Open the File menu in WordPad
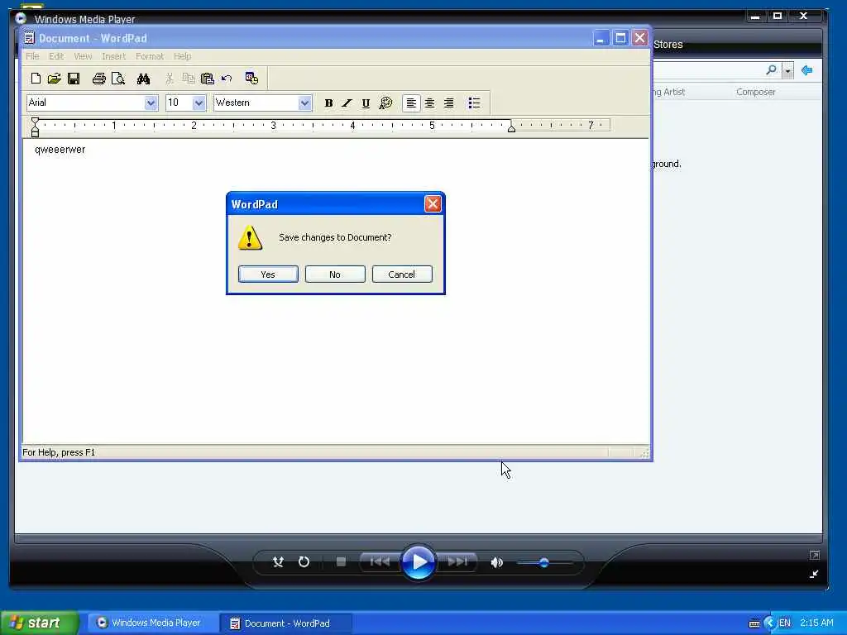847x635 pixels. (32, 56)
